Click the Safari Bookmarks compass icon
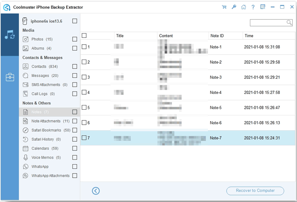Viewport: 297px width, 202px height. (x=25, y=130)
